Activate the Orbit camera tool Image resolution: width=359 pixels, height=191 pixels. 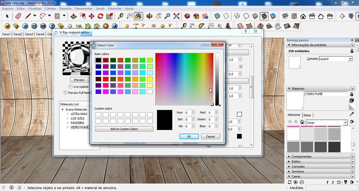(x=149, y=16)
